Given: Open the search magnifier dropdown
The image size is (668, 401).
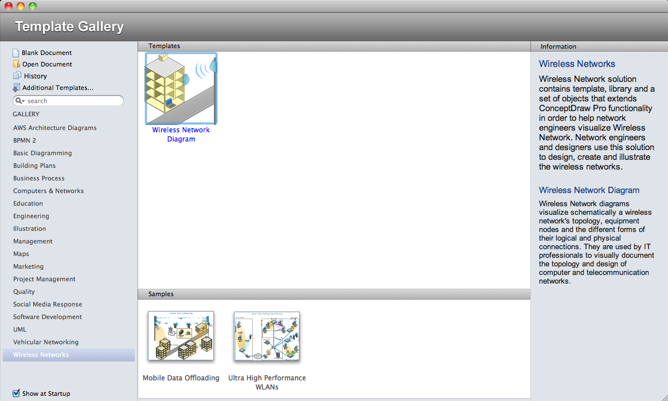Looking at the screenshot, I should point(19,101).
